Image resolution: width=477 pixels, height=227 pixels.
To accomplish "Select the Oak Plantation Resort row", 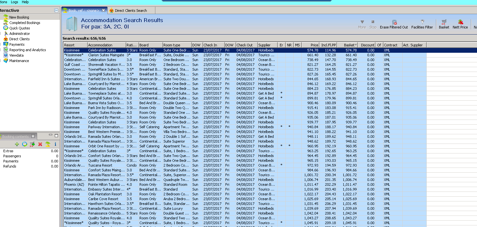I will [245, 194].
